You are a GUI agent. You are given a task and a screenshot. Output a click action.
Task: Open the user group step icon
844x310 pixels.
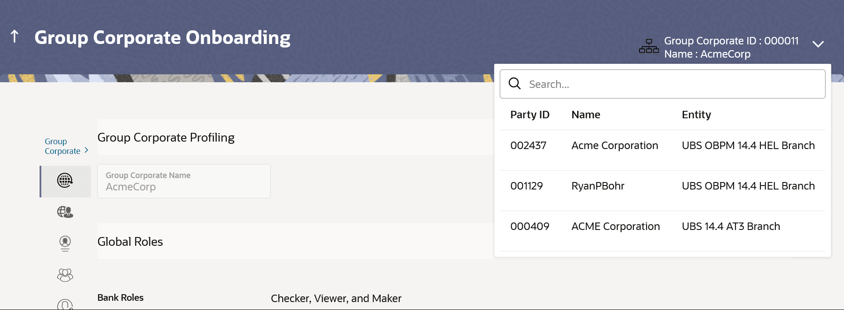[65, 275]
